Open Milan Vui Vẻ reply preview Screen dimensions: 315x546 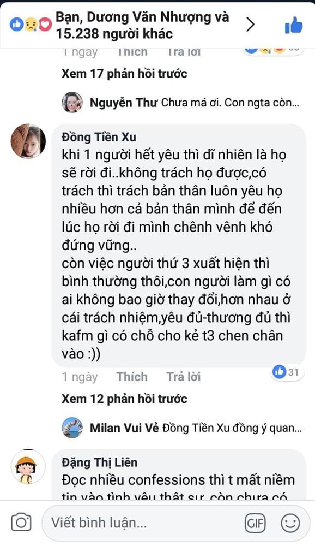point(196,428)
